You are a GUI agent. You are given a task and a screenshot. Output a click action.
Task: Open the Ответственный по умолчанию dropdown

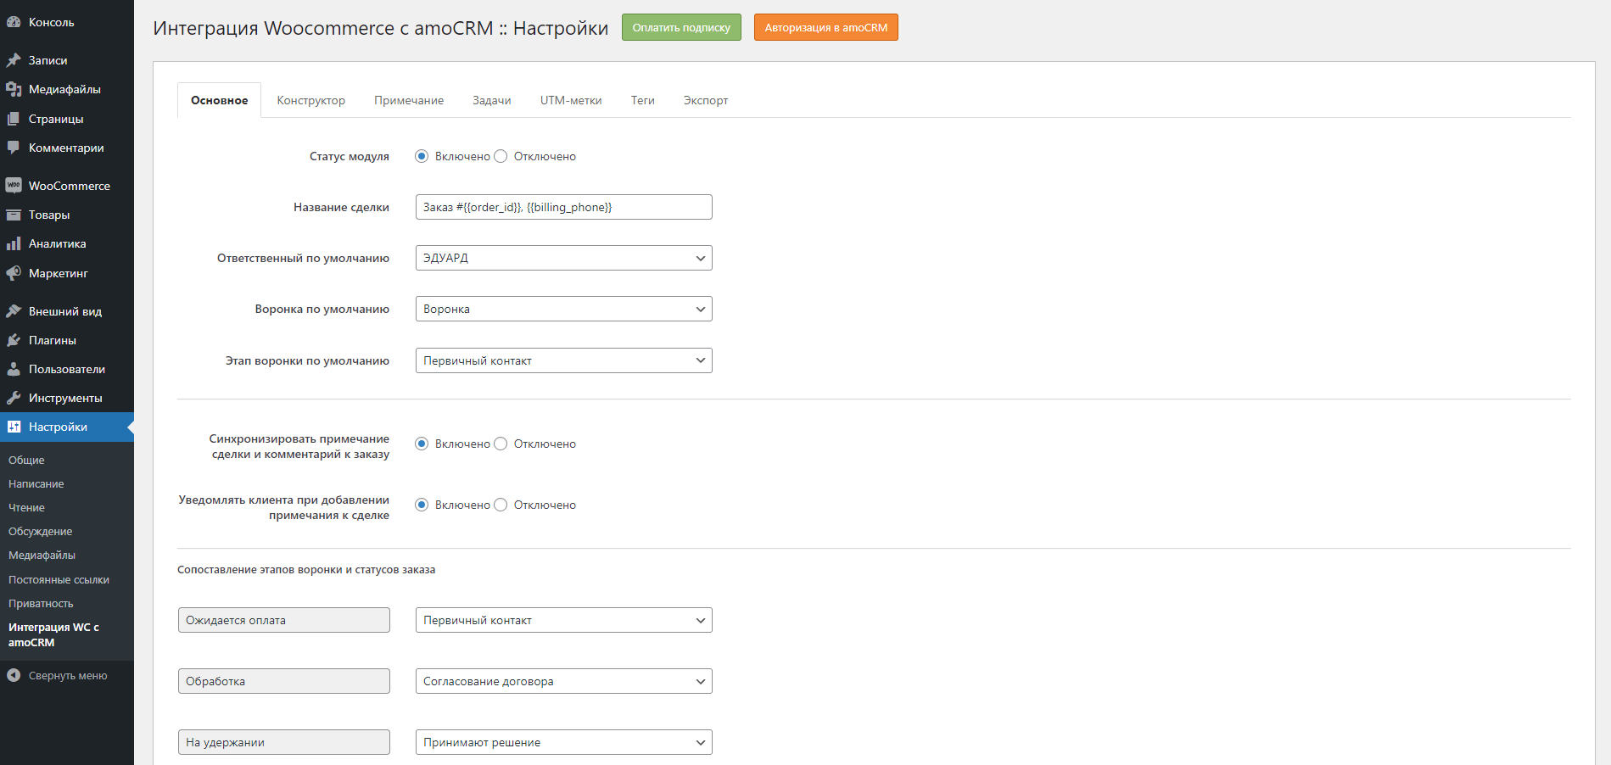click(x=562, y=258)
